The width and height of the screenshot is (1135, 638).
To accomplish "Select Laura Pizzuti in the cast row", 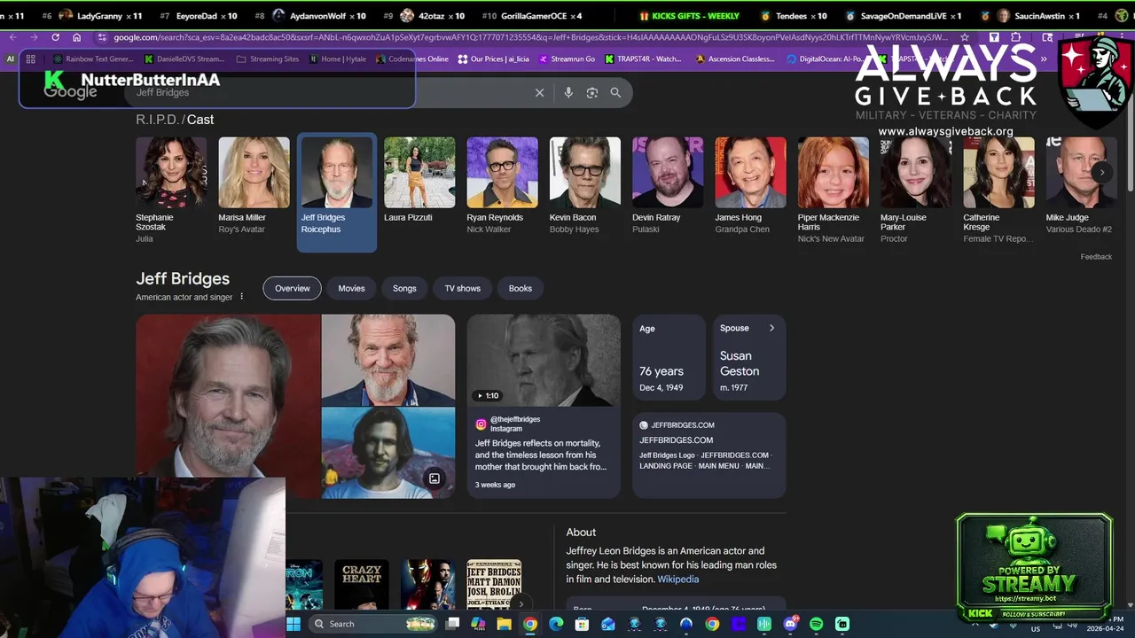I will [x=419, y=181].
